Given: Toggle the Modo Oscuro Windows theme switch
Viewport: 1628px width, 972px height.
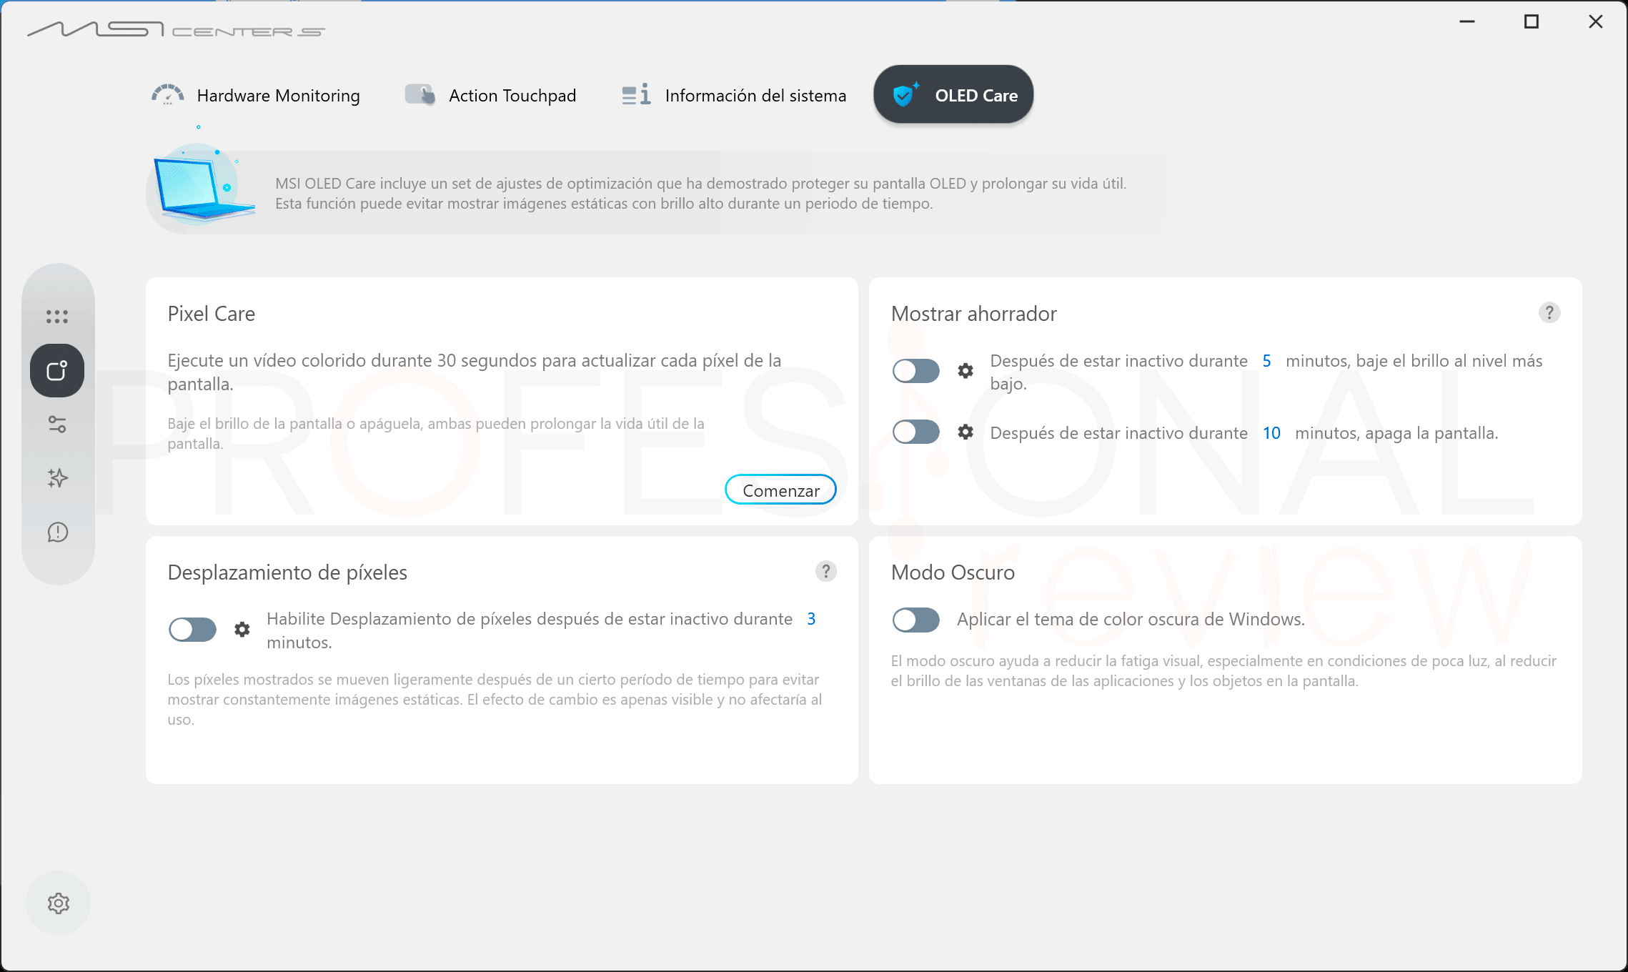Looking at the screenshot, I should coord(915,620).
